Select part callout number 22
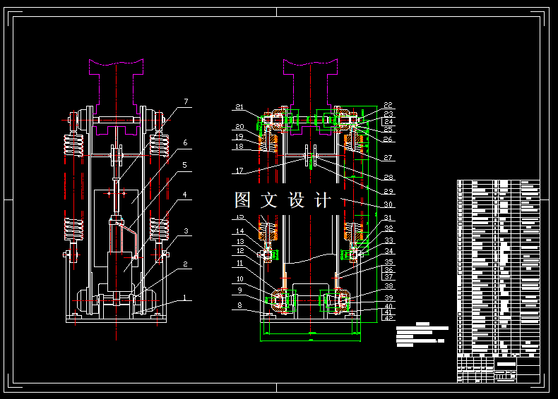The width and height of the screenshot is (558, 399). (x=388, y=105)
